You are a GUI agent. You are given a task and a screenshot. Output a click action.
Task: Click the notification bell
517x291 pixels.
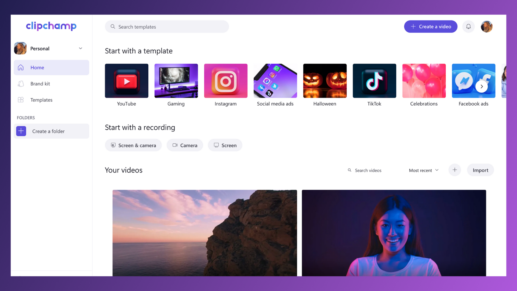(x=469, y=26)
